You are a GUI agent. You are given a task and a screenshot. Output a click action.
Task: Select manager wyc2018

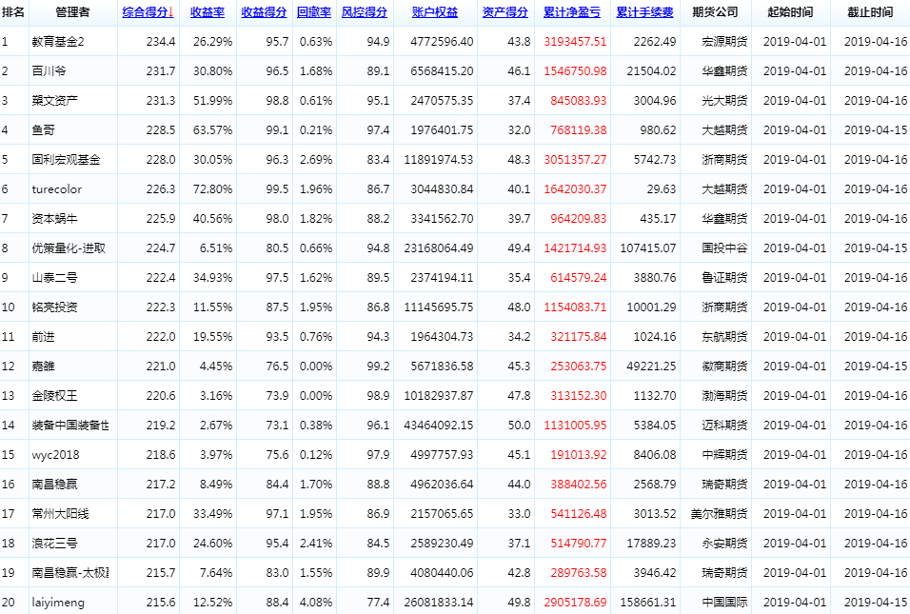[56, 455]
